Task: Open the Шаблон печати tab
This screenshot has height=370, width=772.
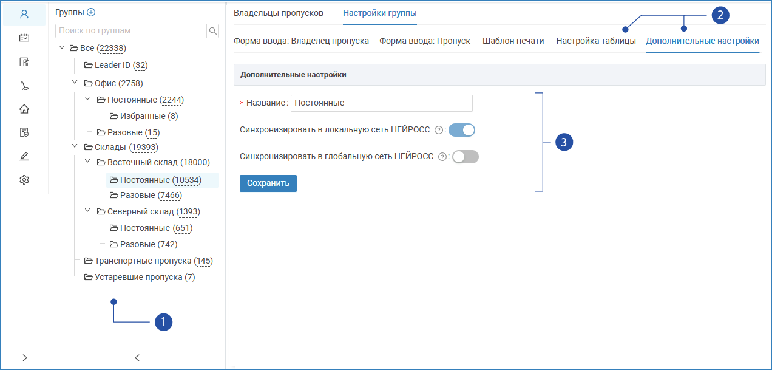Action: pos(513,41)
